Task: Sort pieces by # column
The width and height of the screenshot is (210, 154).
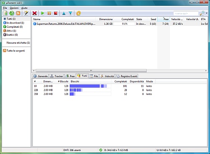Action: (37, 81)
